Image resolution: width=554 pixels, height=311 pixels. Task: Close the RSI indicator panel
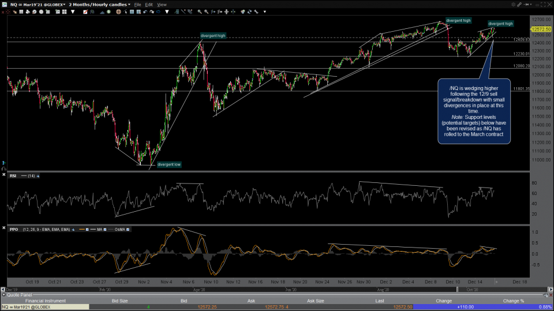click(x=4, y=175)
